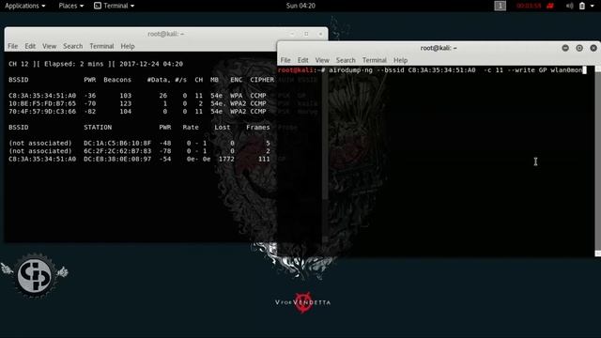The height and width of the screenshot is (338, 601).
Task: Click the front terminal title bar root@kali
Action: pyautogui.click(x=439, y=48)
